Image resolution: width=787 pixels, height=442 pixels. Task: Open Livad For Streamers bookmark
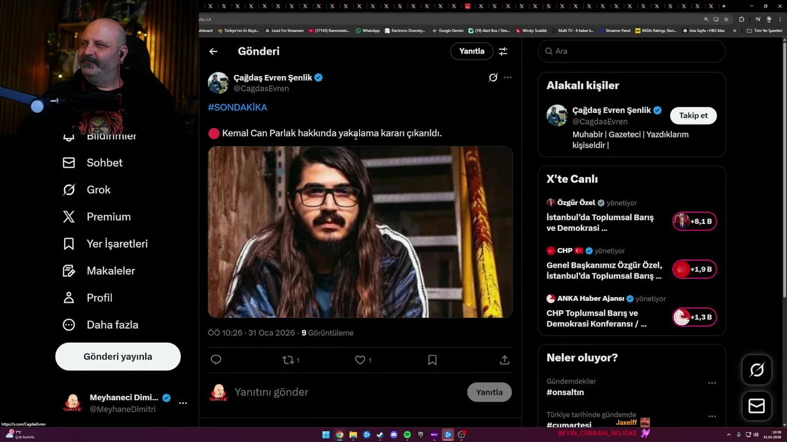(x=284, y=31)
